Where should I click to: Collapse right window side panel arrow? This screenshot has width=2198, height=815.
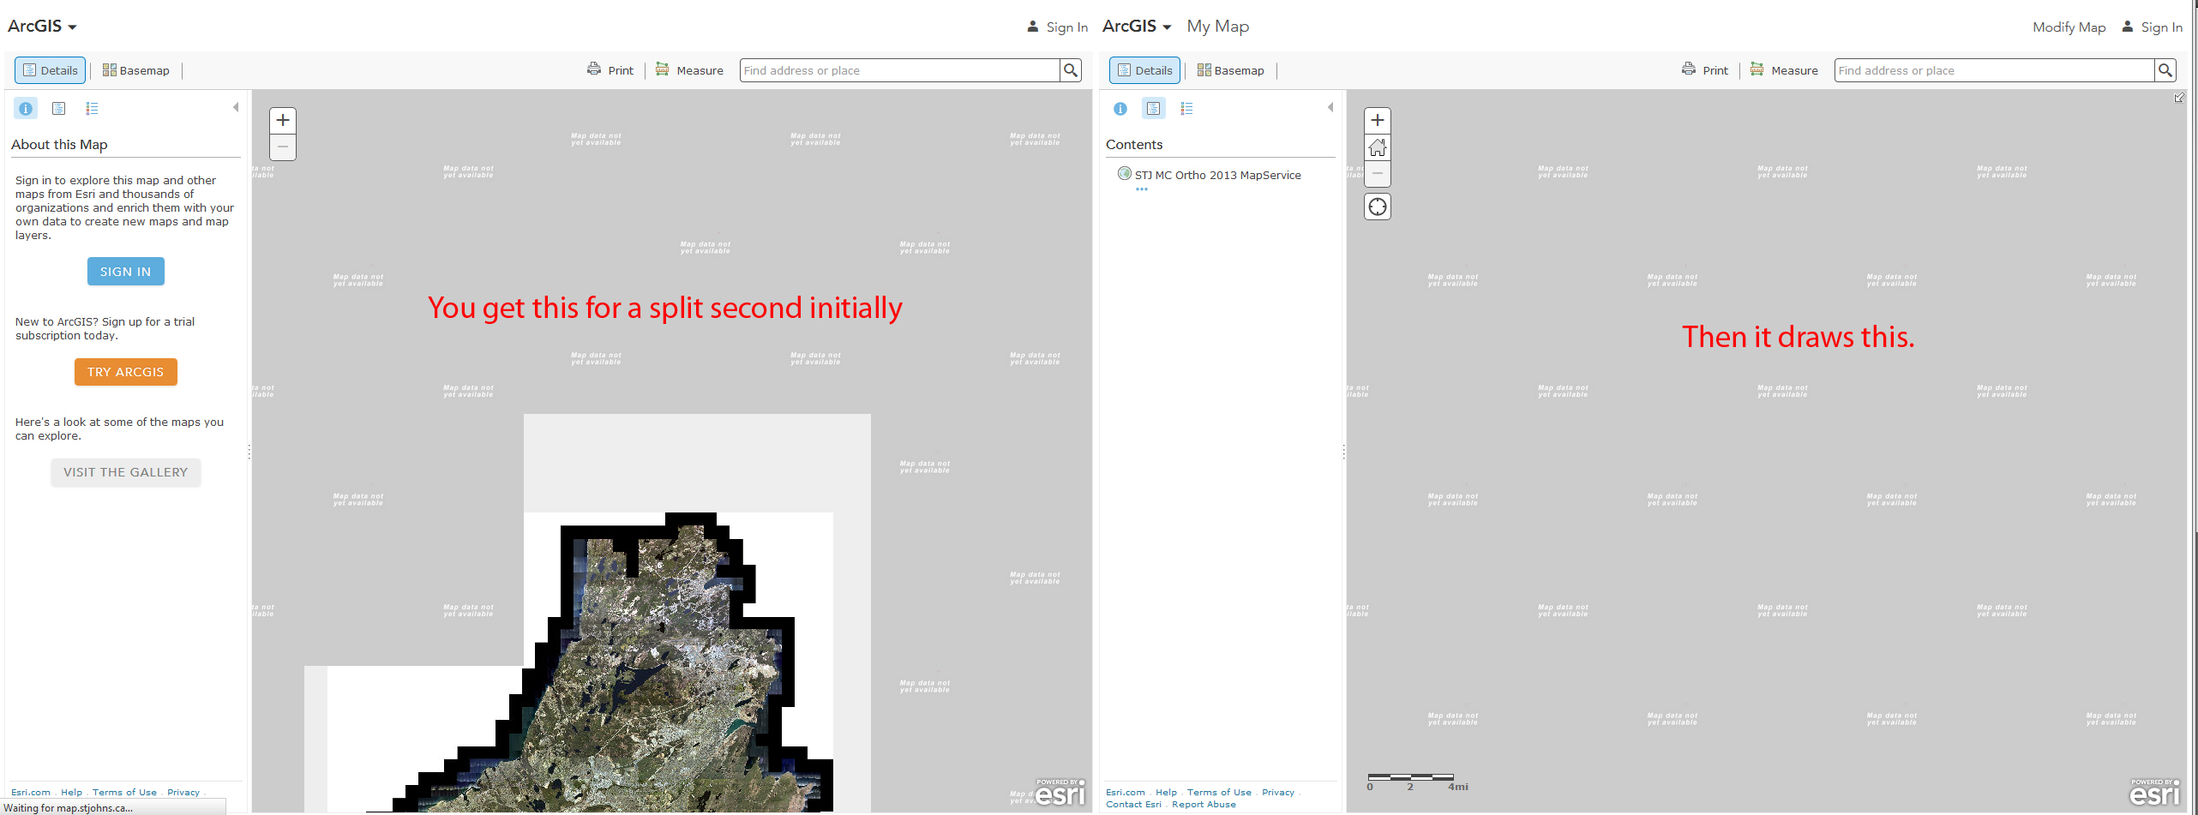(x=1330, y=107)
